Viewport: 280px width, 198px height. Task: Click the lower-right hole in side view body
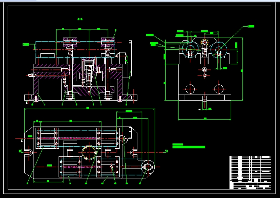pos(219,88)
